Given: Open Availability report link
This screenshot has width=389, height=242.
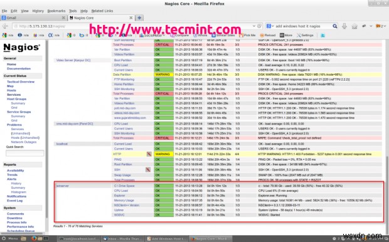Looking at the screenshot, I should pyautogui.click(x=16, y=170).
